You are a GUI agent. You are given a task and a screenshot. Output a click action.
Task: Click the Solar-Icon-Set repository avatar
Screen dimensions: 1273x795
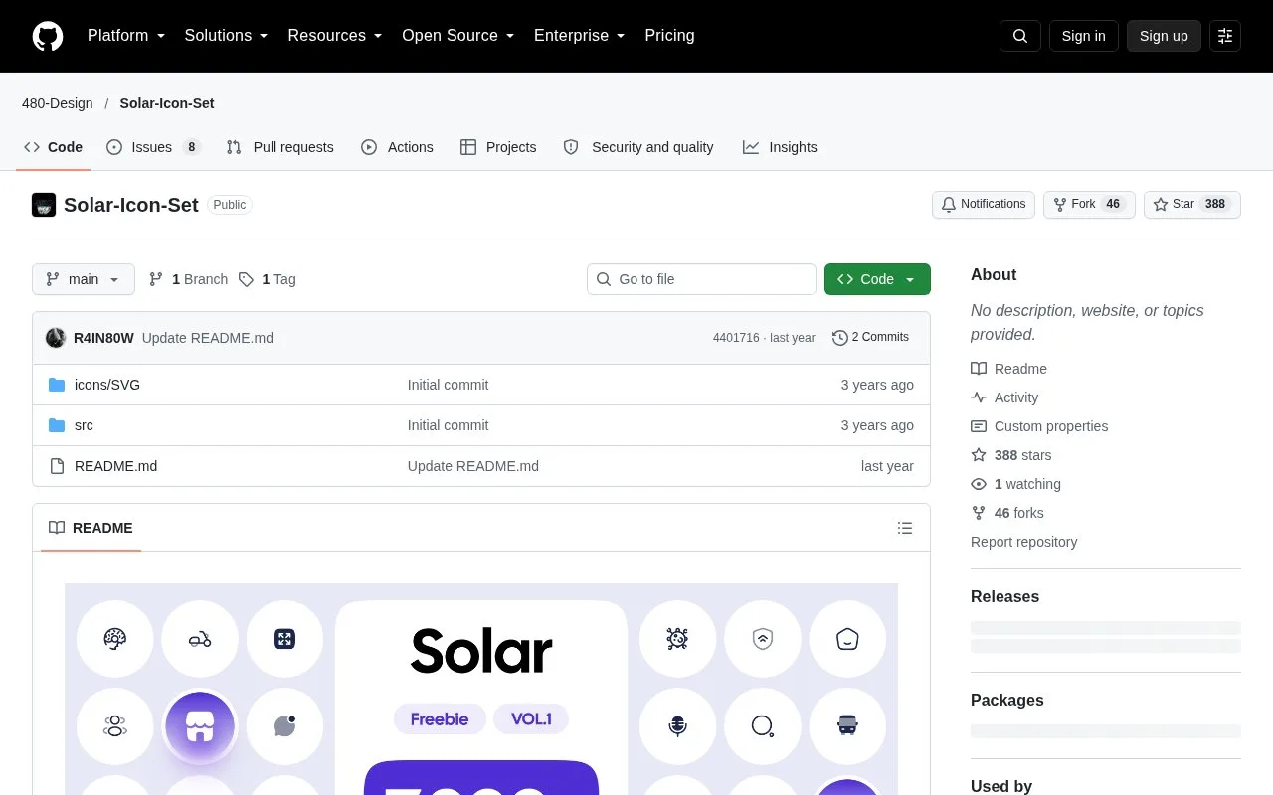click(44, 205)
